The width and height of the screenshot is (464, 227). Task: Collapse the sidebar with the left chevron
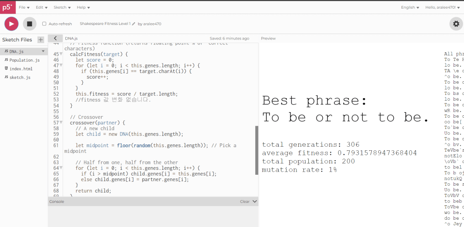pyautogui.click(x=55, y=39)
